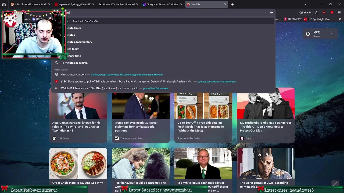344x193 pixels.
Task: Click the Sign in account button
Action: (305, 13)
